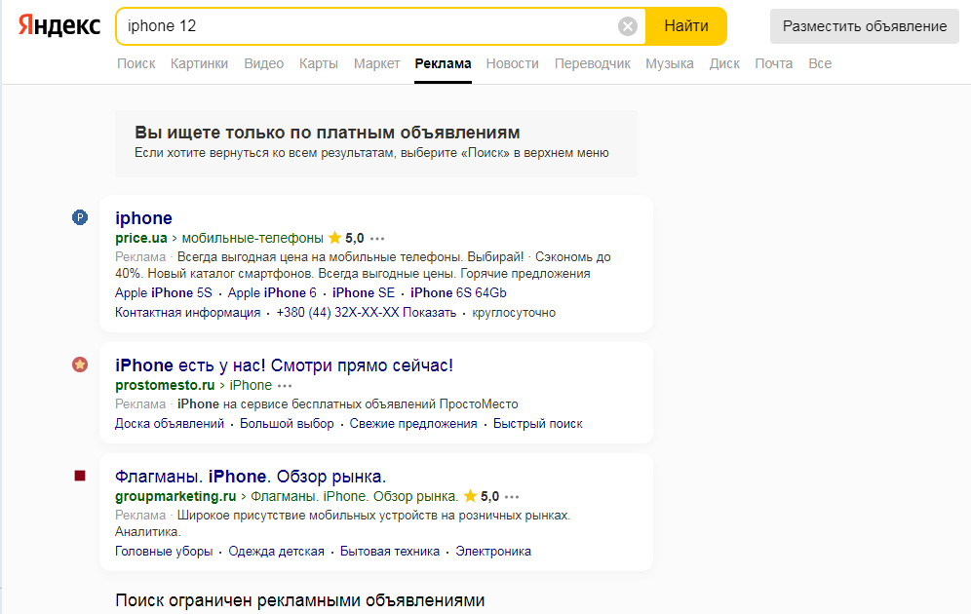The width and height of the screenshot is (971, 614).
Task: Open the three-dot menu next to price.ua rating
Action: tap(377, 239)
